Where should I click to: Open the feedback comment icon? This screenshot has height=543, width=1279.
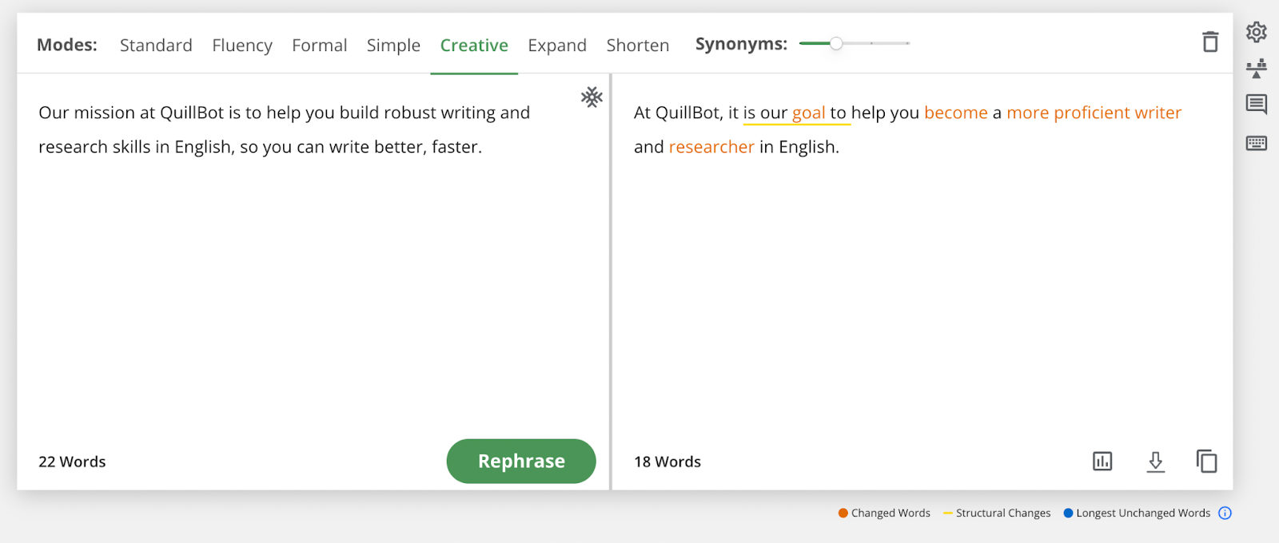tap(1256, 105)
